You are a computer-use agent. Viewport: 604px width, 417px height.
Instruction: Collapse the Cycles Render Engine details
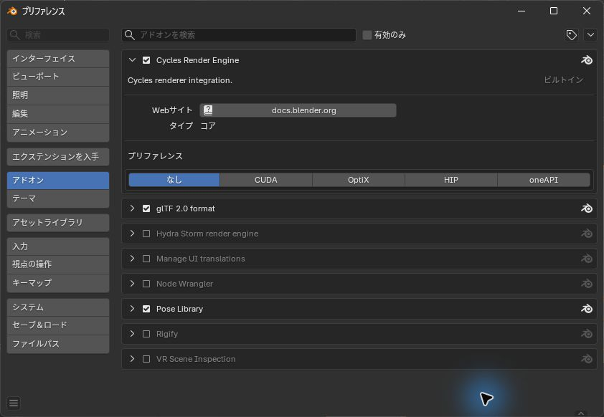pos(132,60)
